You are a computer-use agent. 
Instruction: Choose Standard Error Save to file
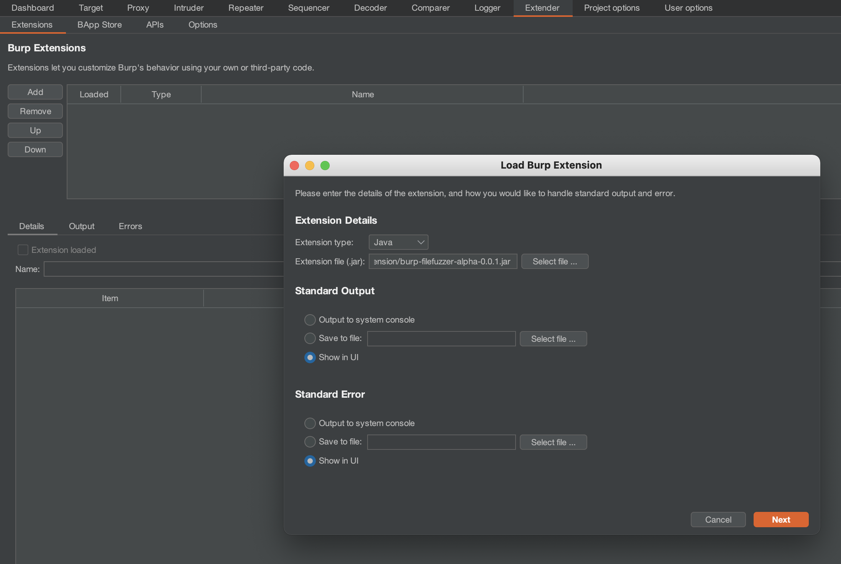310,441
